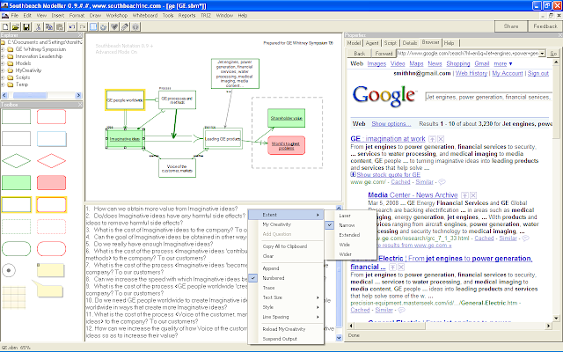This screenshot has width=563, height=352.
Task: Choose the Extended extent option
Action: tap(350, 235)
